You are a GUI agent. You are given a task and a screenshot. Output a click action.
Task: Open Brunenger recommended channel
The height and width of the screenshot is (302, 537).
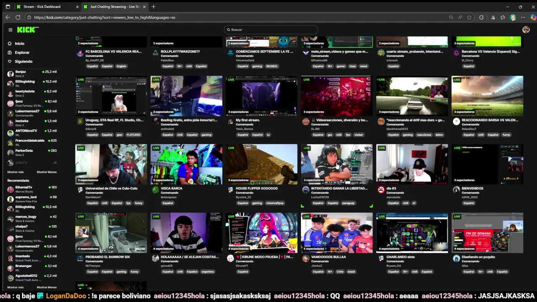coord(32,268)
